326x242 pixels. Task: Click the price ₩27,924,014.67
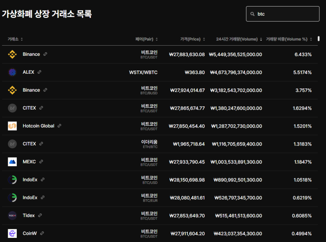tap(187, 90)
